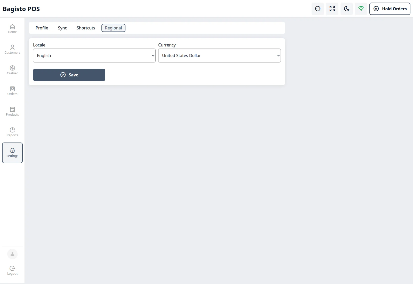Open the Home section in sidebar
This screenshot has width=413, height=284.
click(x=12, y=29)
